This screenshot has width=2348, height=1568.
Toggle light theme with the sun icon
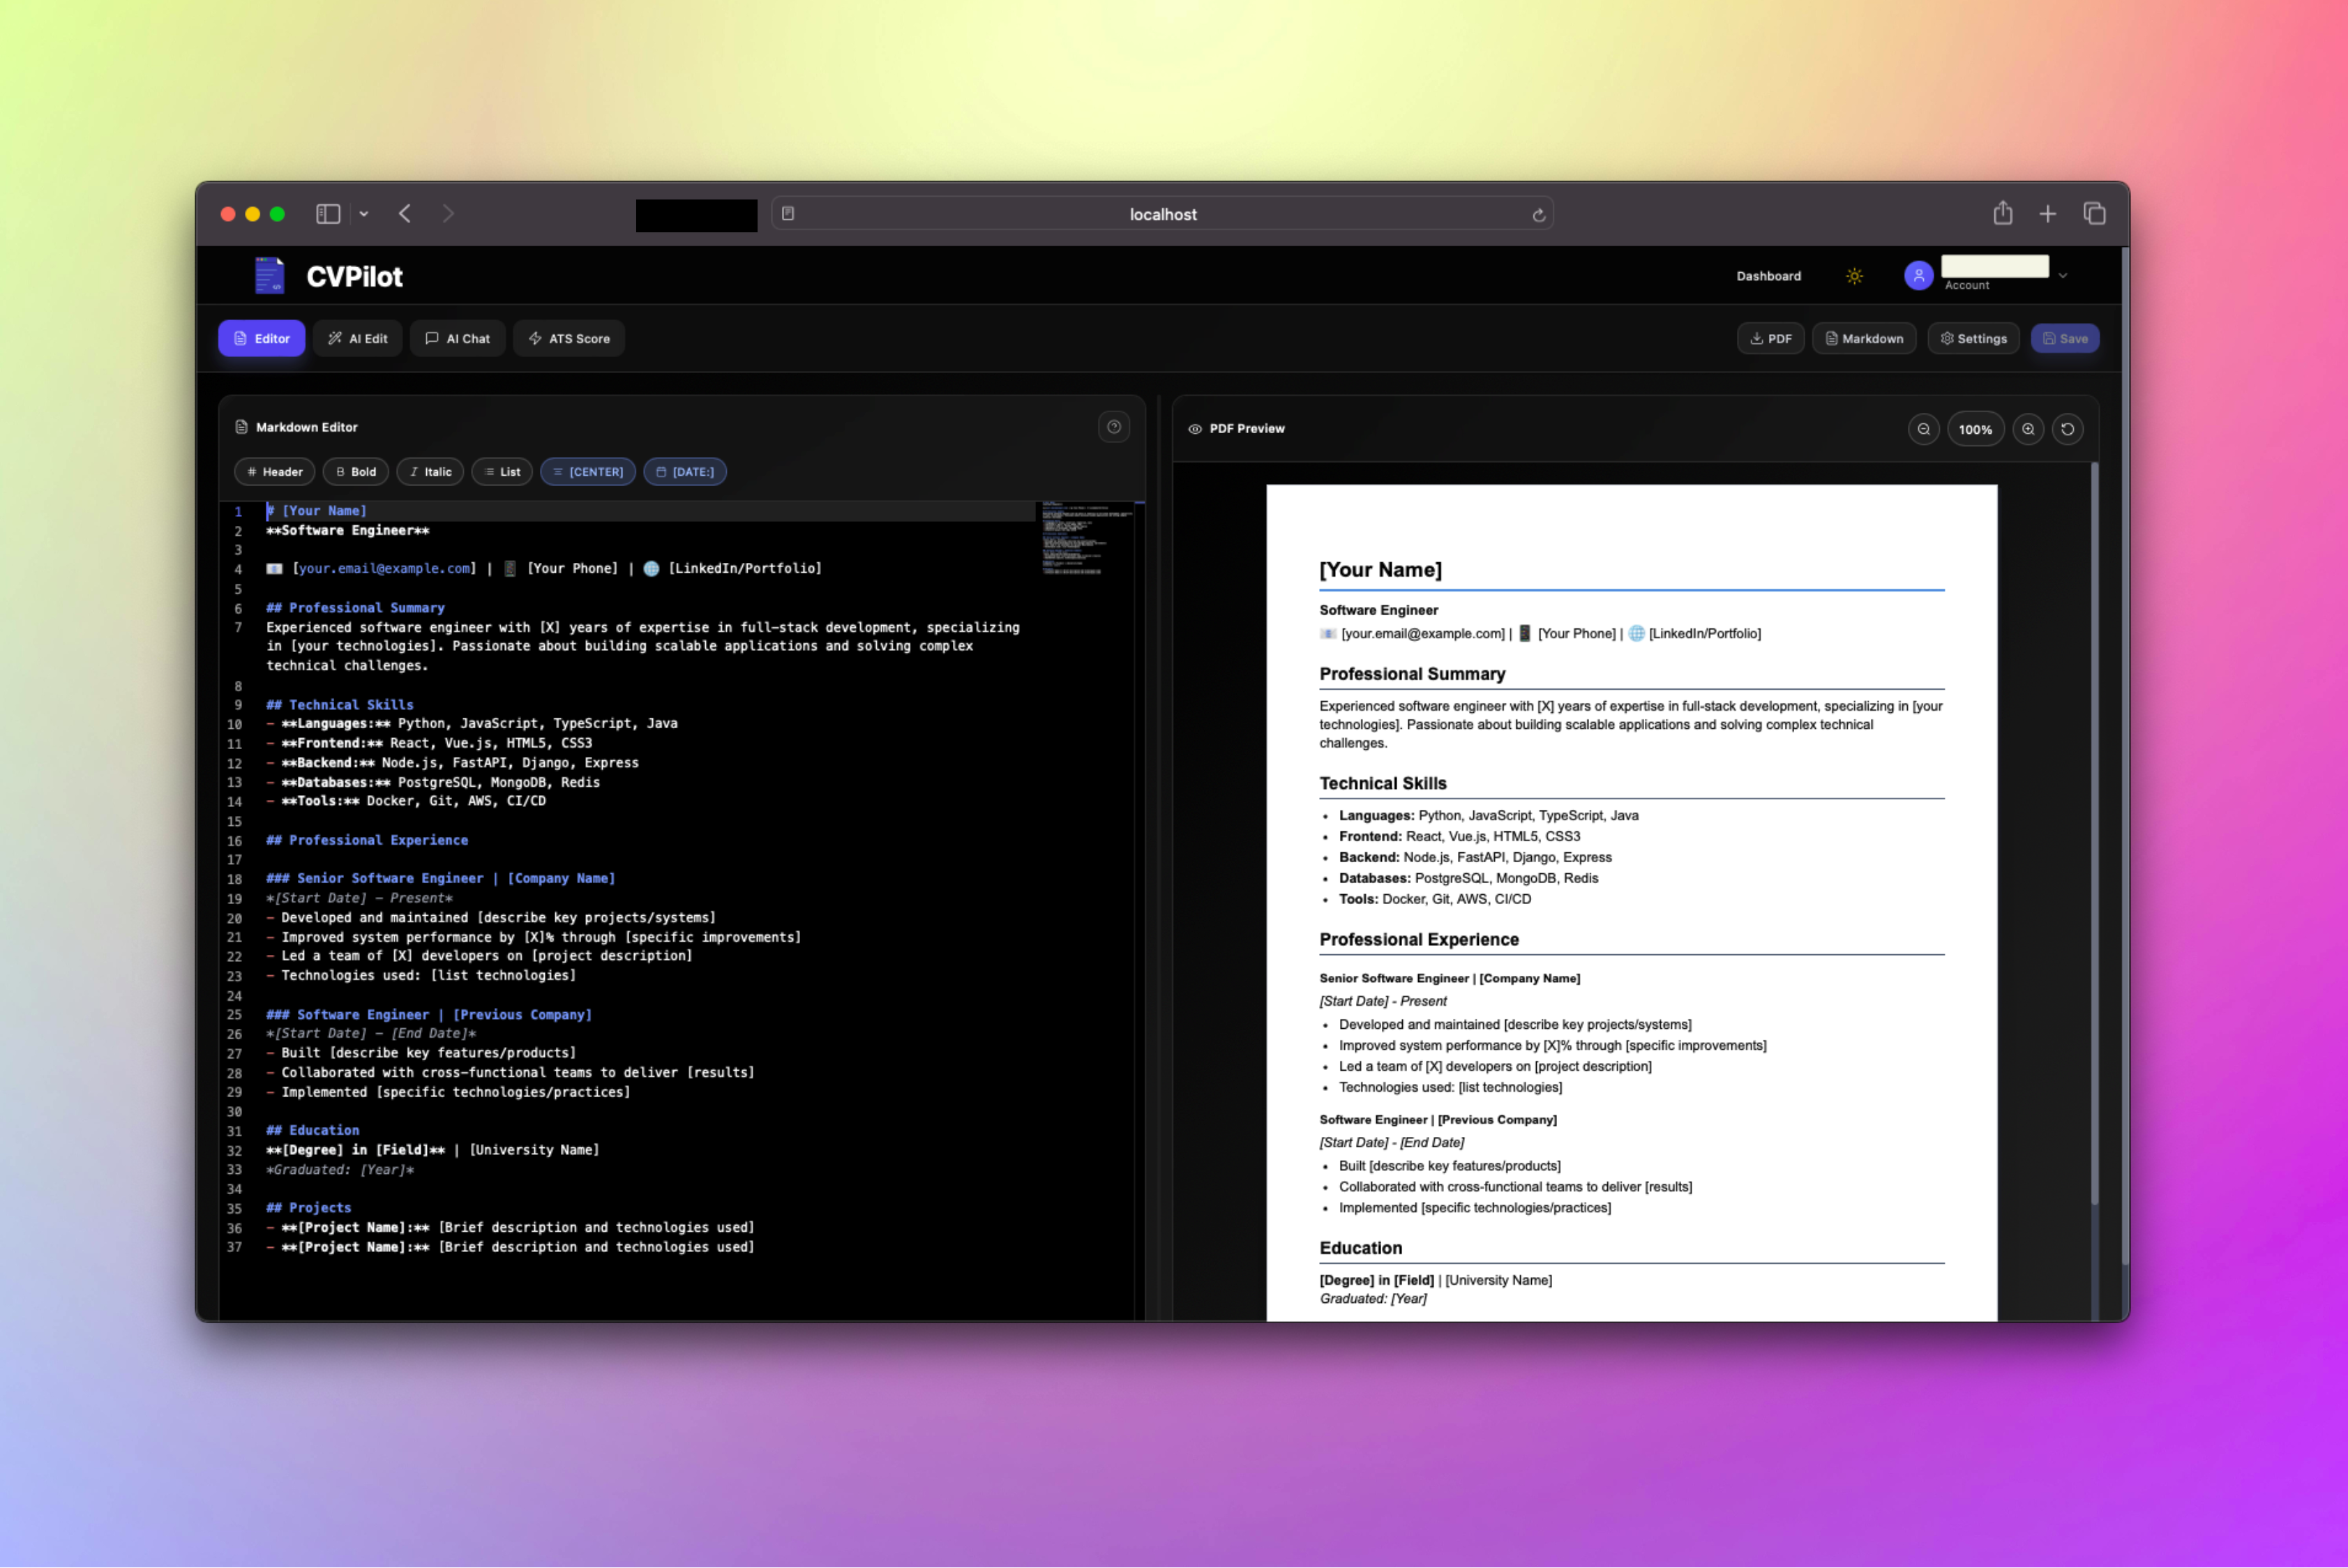(1854, 276)
